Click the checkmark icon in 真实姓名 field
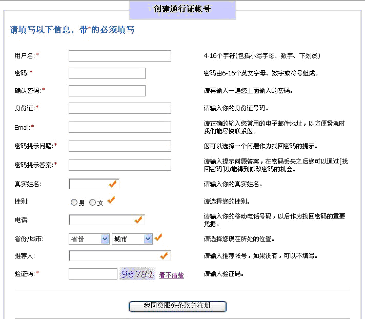Image resolution: width=365 pixels, height=319 pixels. (x=113, y=184)
